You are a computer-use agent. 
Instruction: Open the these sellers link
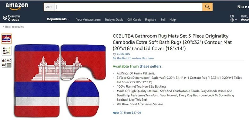[x=151, y=66]
